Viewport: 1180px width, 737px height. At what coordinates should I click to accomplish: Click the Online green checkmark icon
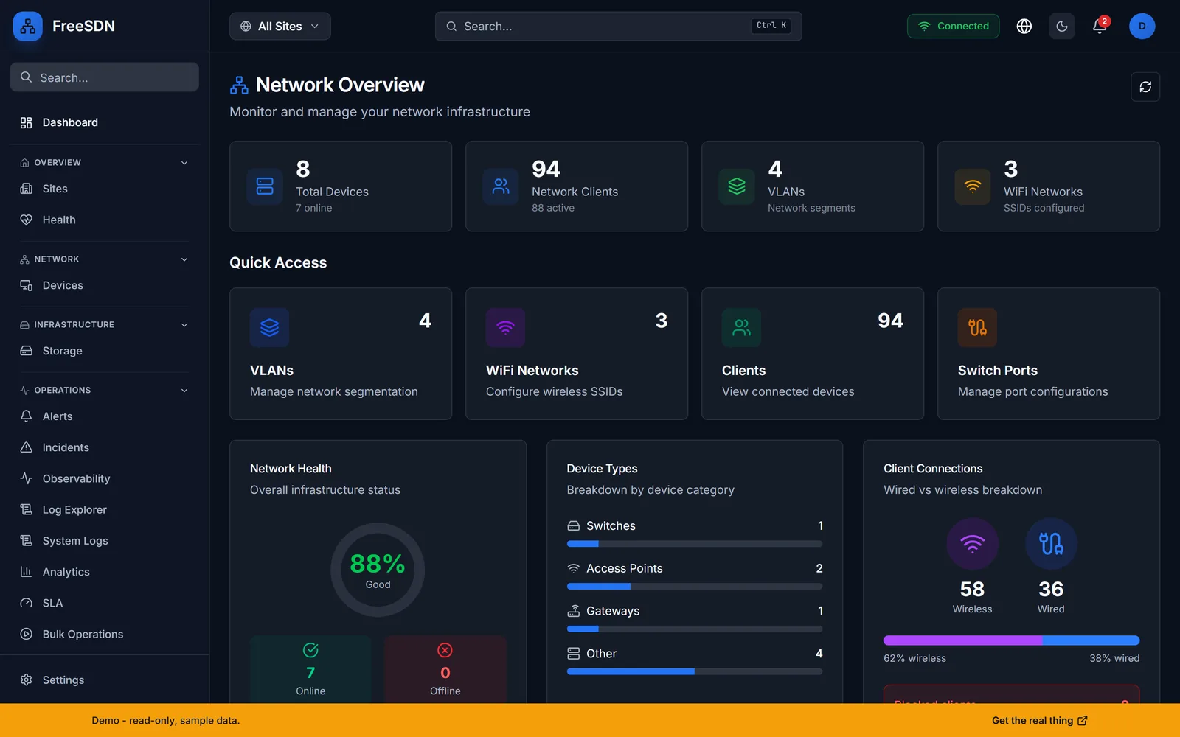[310, 650]
